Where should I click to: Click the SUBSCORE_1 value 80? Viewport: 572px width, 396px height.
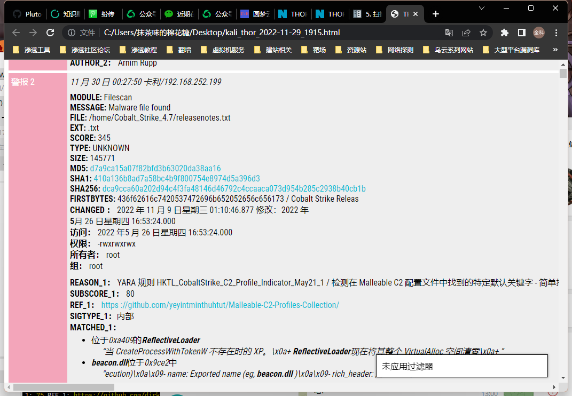(130, 294)
